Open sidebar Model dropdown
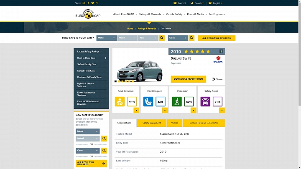The image size is (301, 169). coord(88,139)
